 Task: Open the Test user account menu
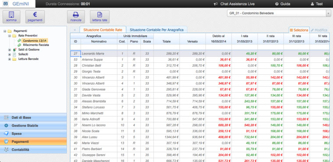(x=317, y=4)
